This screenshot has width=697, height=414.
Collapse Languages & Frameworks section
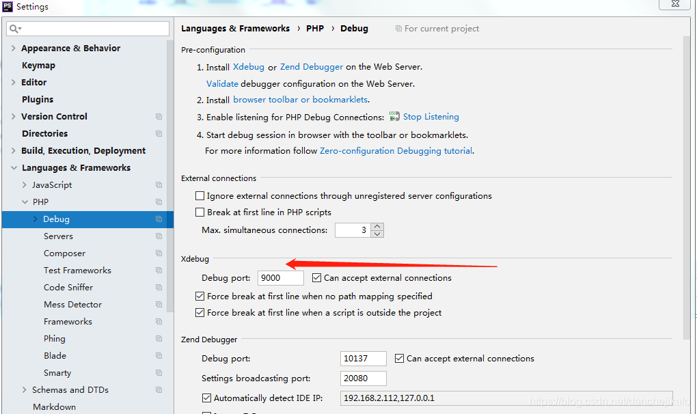click(x=14, y=168)
